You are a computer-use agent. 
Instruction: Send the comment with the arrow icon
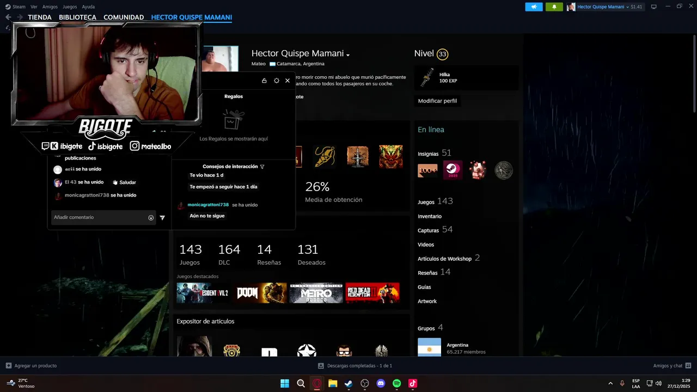click(x=162, y=218)
